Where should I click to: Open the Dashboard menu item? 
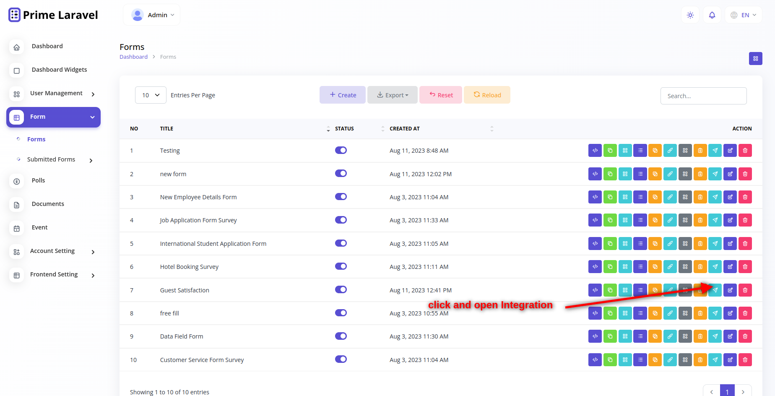click(47, 47)
